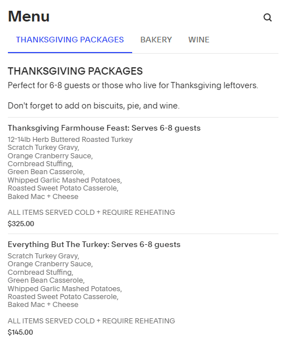Select the THANKSGIVING PACKAGES tab

point(70,40)
